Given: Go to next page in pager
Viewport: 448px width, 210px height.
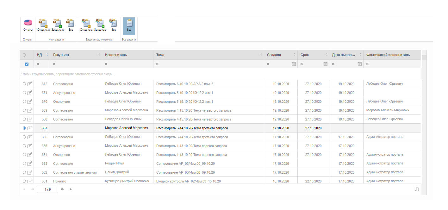Looking at the screenshot, I should point(63,189).
